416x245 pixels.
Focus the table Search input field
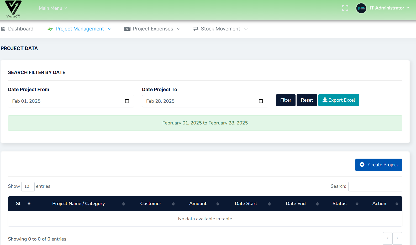(375, 187)
